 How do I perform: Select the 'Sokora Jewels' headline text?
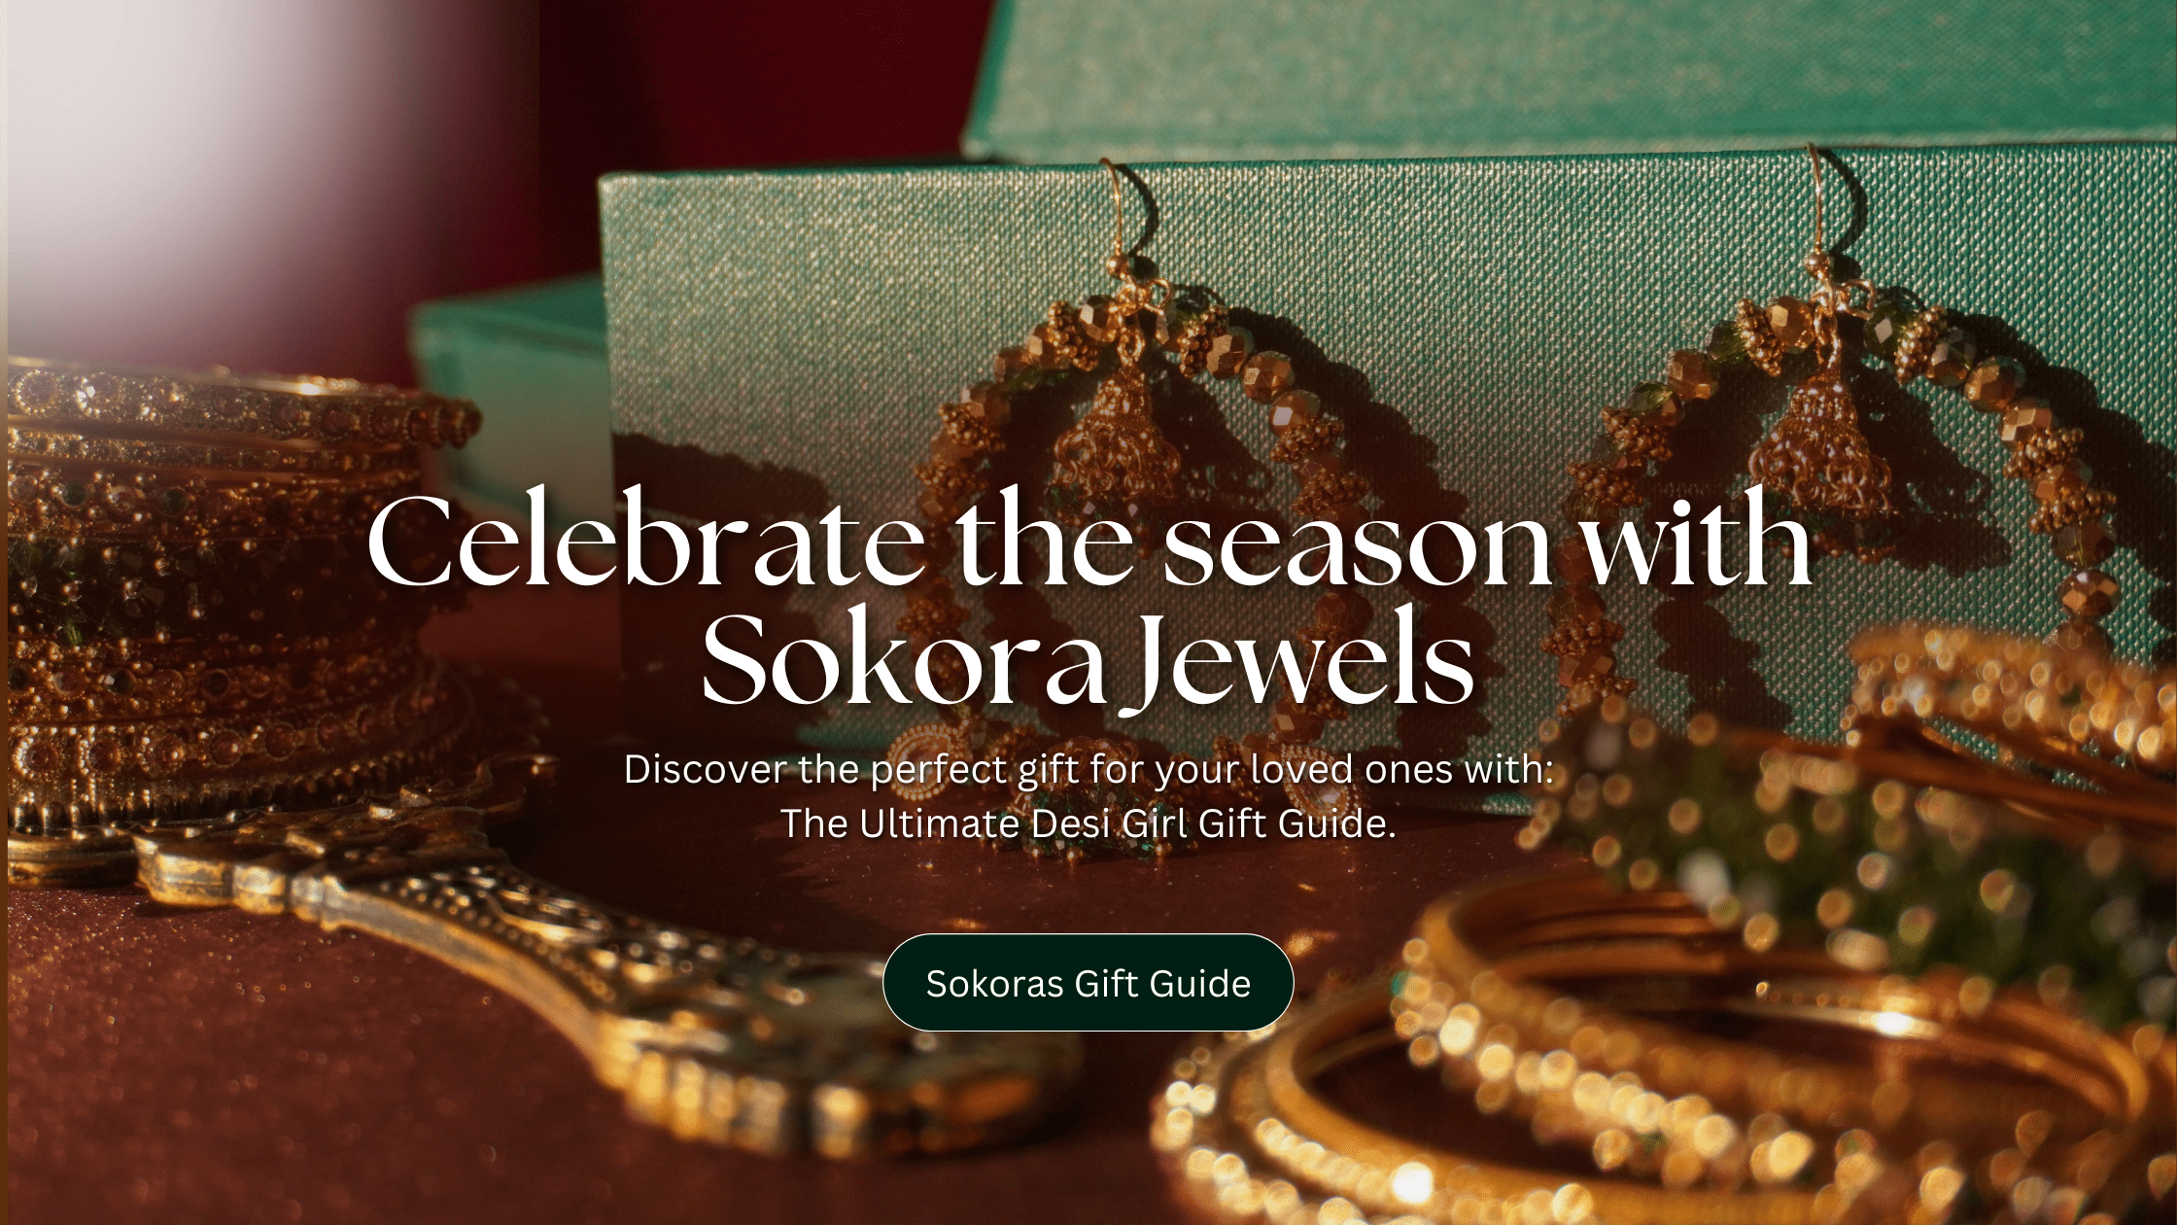click(1088, 659)
